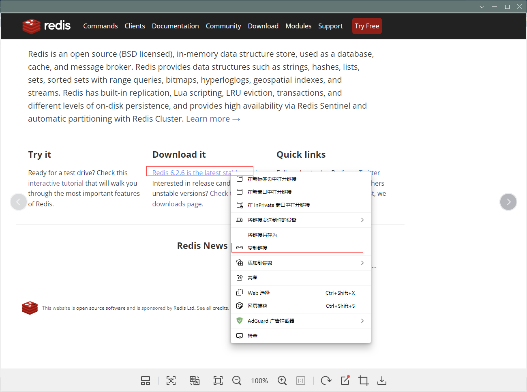Click the translate image text icon

coord(195,381)
